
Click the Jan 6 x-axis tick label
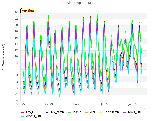[x=104, y=104]
